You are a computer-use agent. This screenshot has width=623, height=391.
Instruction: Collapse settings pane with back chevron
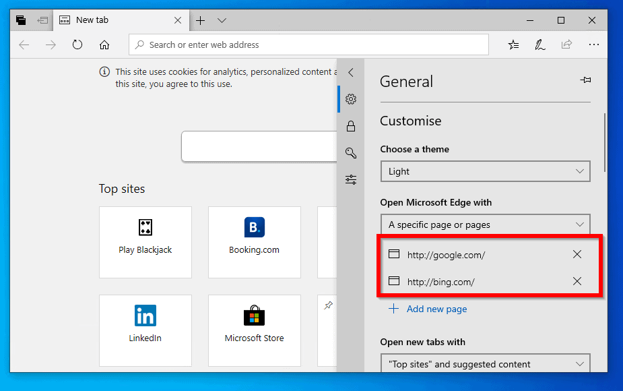tap(350, 72)
